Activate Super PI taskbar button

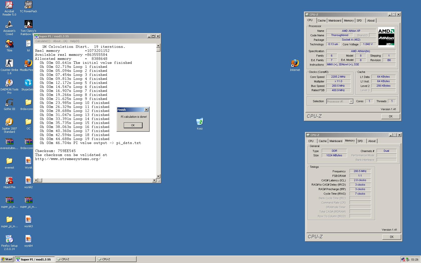35,259
